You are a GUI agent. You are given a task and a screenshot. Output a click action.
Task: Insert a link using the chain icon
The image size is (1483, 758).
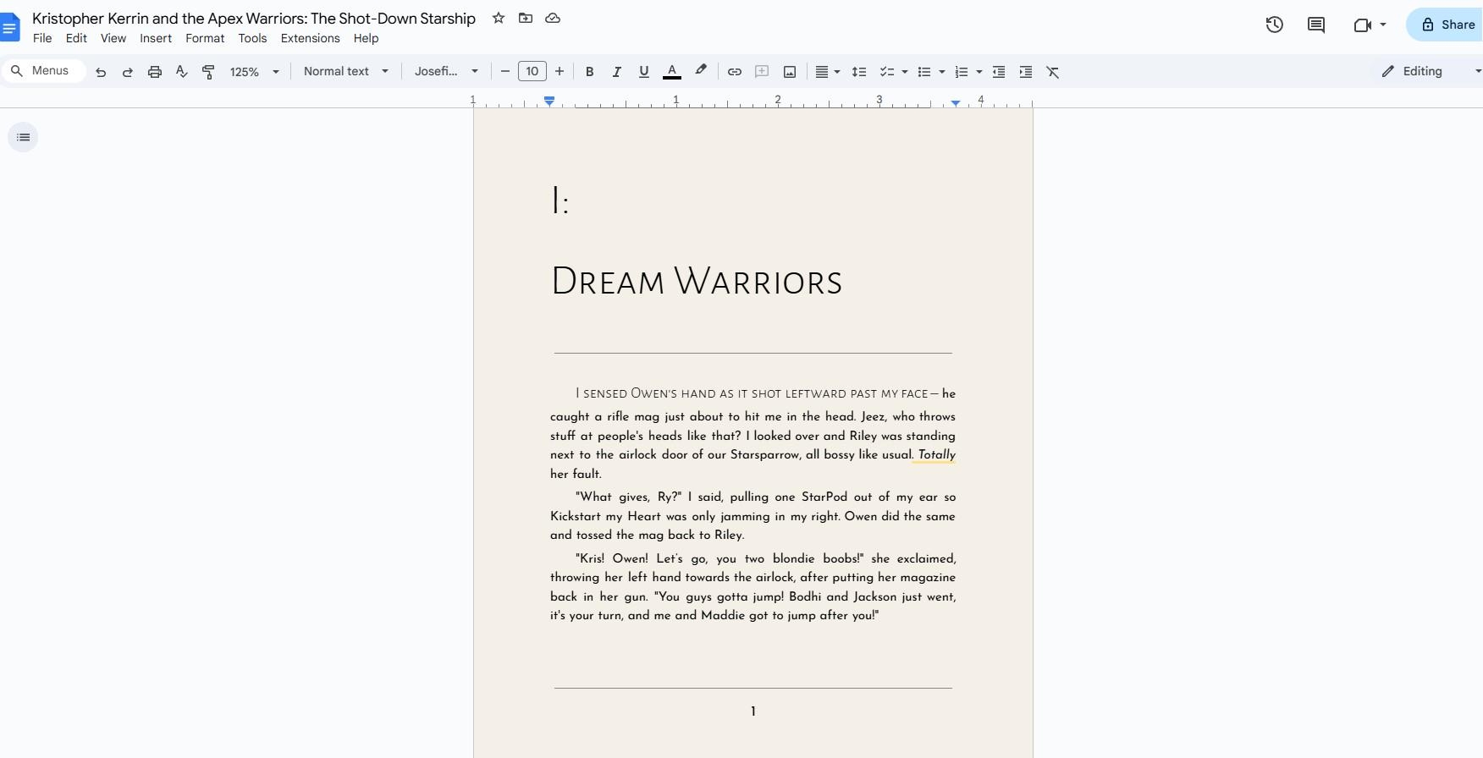(x=735, y=72)
